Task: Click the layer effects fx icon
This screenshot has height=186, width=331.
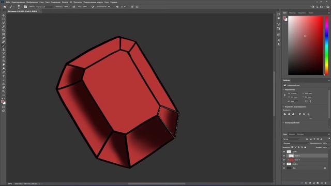Action: point(306,183)
